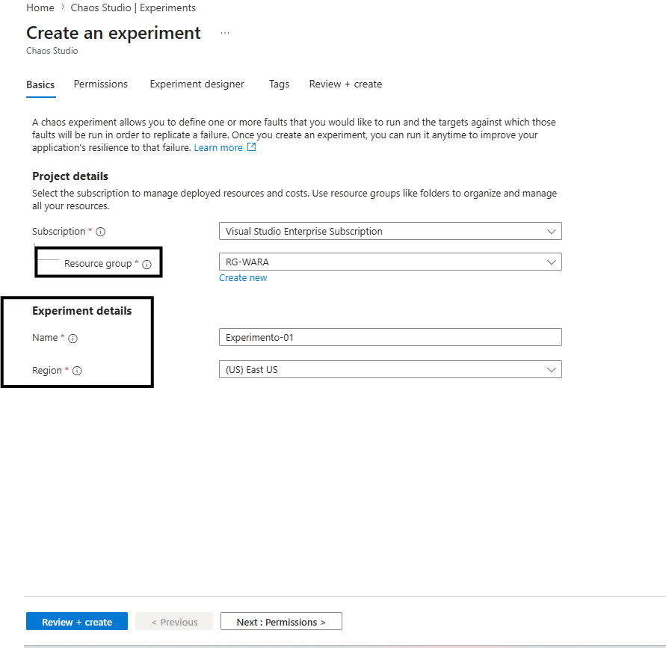Open the ellipsis menu next to page title
This screenshot has width=666, height=648.
(225, 34)
